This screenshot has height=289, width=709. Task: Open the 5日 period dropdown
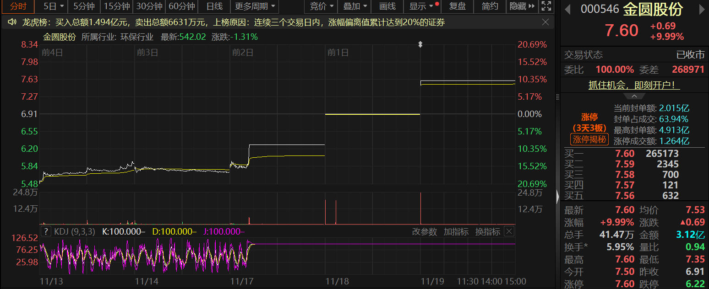tap(54, 6)
